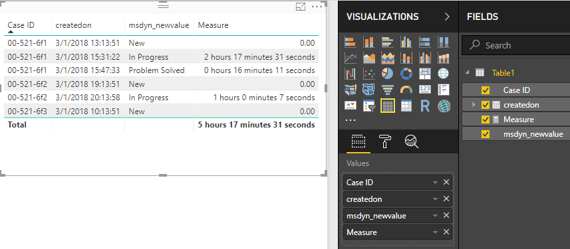Select the Waterfall chart visual

point(350,74)
